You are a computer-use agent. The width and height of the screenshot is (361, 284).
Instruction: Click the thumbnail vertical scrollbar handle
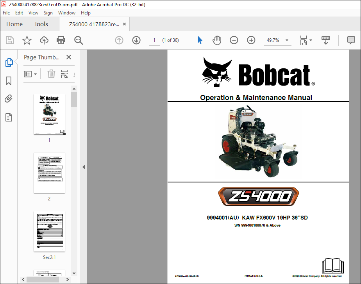pos(74,100)
